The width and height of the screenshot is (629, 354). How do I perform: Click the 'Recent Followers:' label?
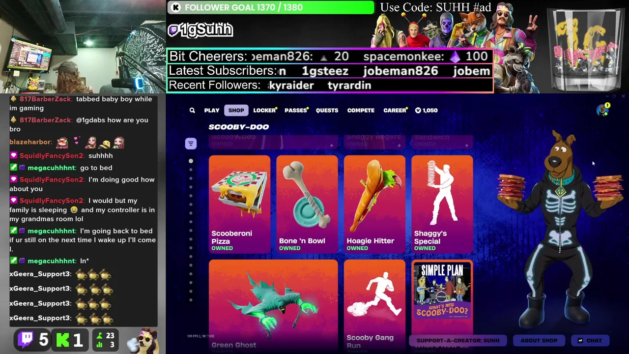(215, 85)
